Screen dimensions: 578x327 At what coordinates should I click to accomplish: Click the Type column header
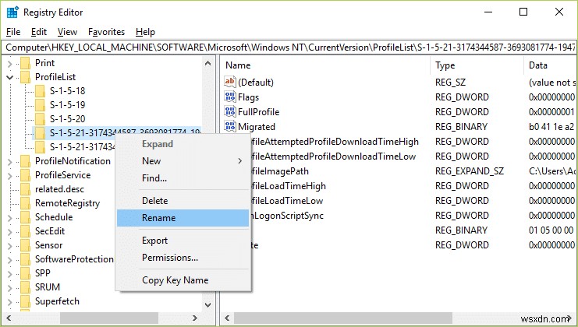tap(445, 65)
